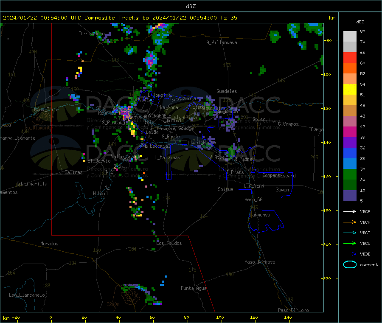Click the 'VBCU' legend label
Viewport: 382px width, 323px height.
tap(365, 243)
